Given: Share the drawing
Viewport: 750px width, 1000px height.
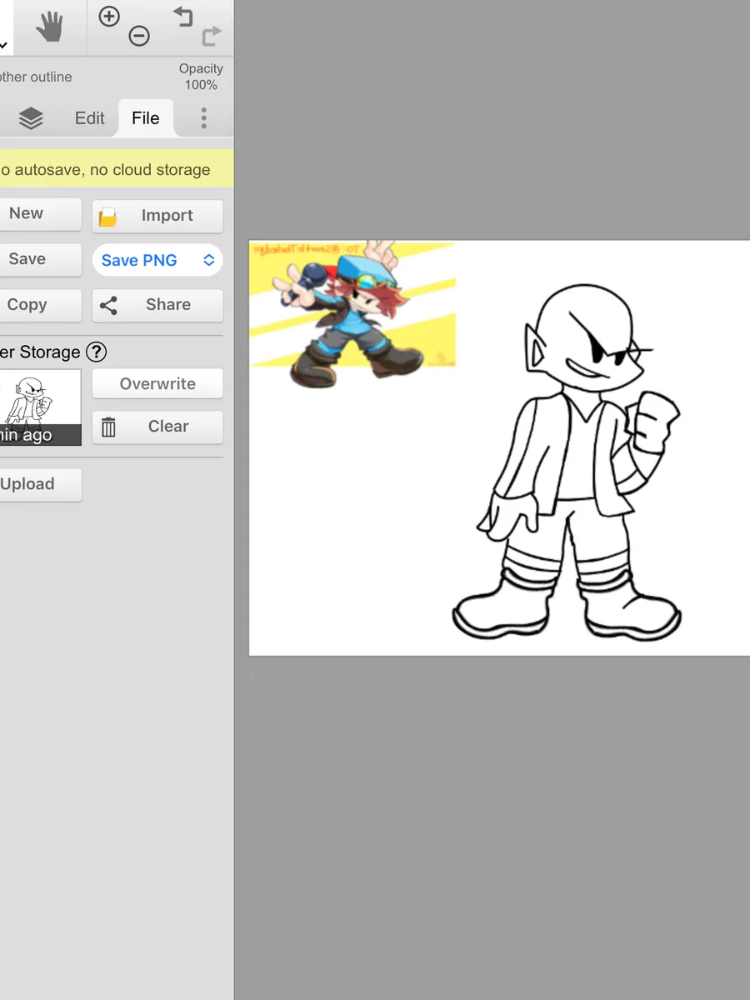Looking at the screenshot, I should 157,305.
